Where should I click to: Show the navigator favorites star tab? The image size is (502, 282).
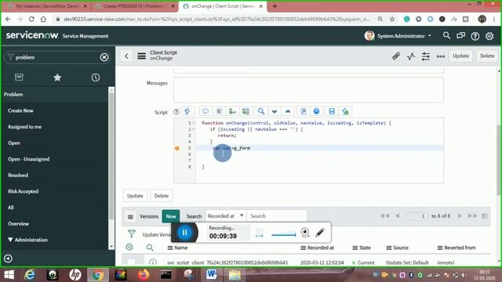point(57,78)
